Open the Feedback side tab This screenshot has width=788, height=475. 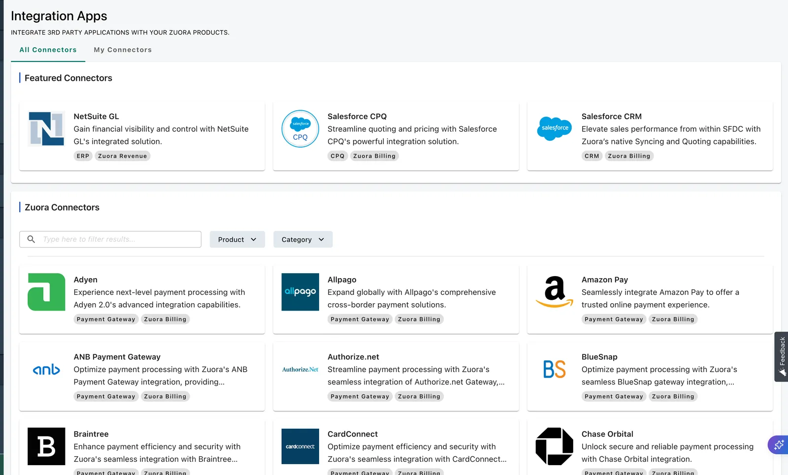point(781,356)
